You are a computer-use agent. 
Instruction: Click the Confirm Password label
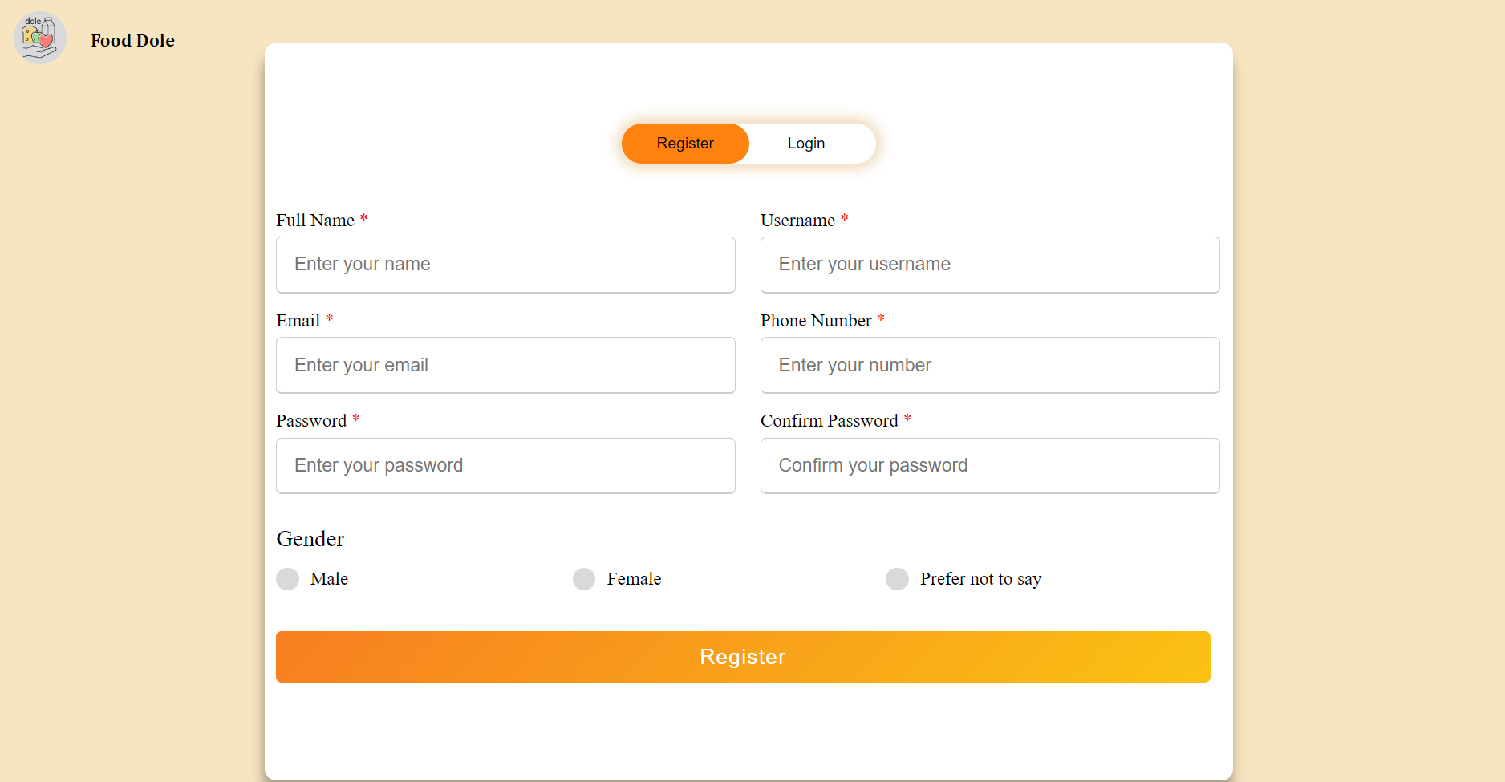(830, 421)
